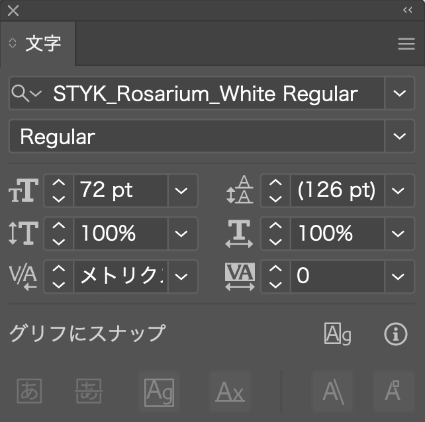
Task: Edit the horizontal scale 100% field
Action: [338, 233]
